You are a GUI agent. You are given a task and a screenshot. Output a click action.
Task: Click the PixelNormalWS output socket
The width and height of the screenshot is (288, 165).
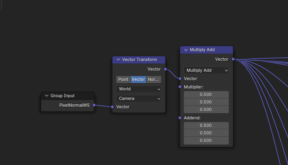pyautogui.click(x=94, y=105)
